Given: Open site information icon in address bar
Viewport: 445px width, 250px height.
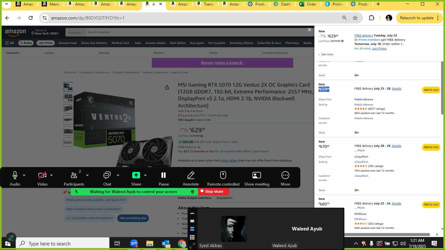Looking at the screenshot, I should (x=45, y=18).
